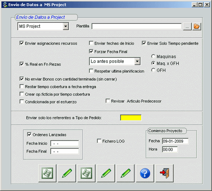This screenshot has width=212, height=191.
Task: Toggle No enviar Bonos con cantidad terminada
Action: pyautogui.click(x=22, y=79)
